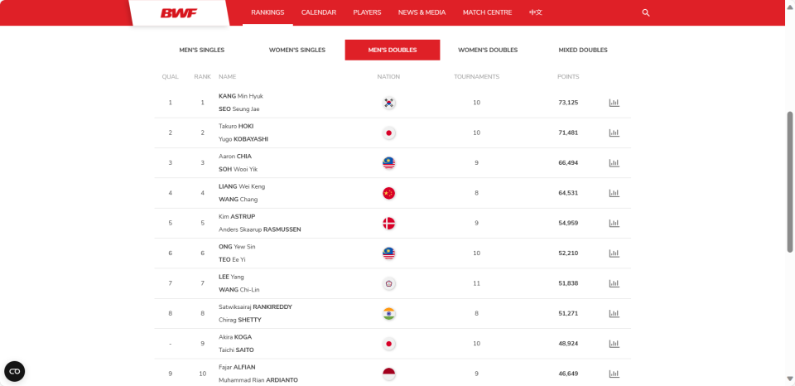The width and height of the screenshot is (795, 386).
Task: Select the Mixed Doubles tab
Action: point(583,51)
